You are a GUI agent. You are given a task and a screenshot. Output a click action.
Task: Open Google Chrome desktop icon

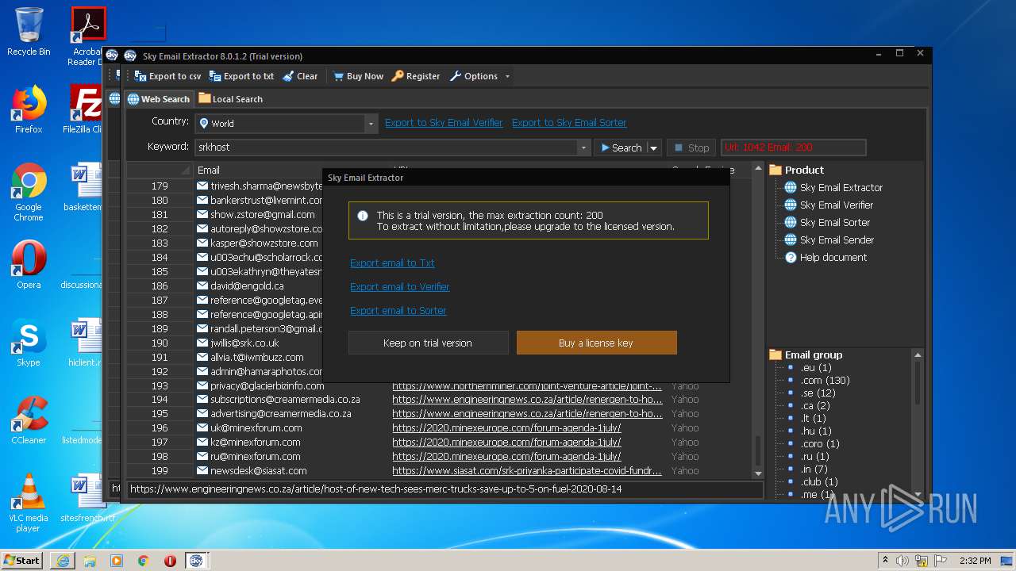click(29, 193)
